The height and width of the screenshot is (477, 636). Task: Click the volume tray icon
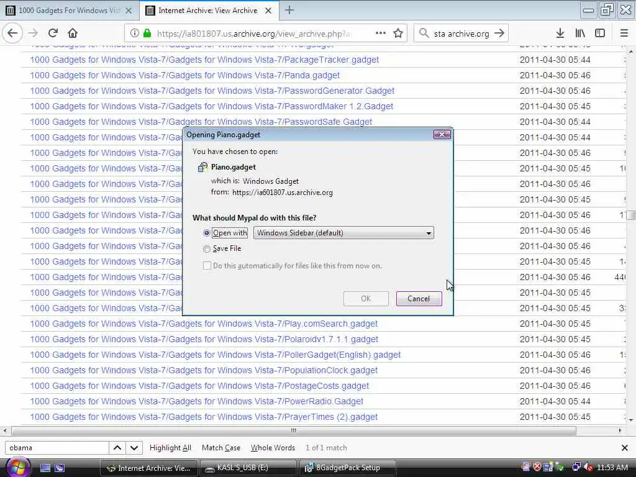point(588,467)
